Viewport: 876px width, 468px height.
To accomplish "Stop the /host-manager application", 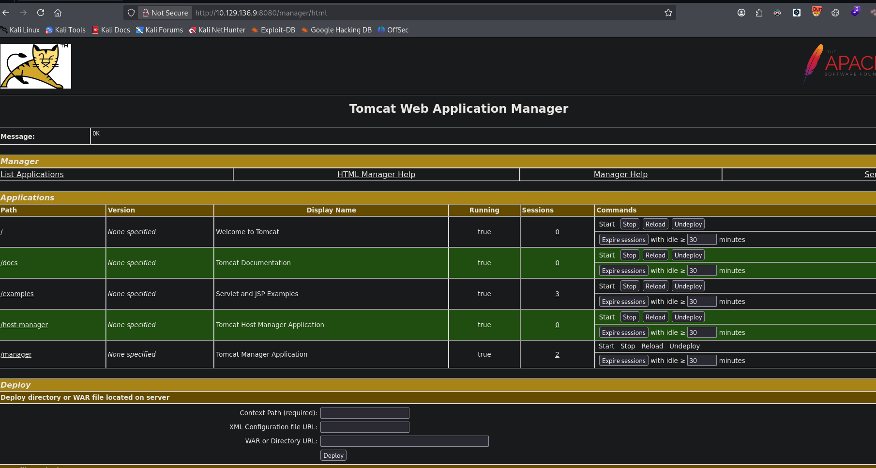I will pyautogui.click(x=630, y=317).
